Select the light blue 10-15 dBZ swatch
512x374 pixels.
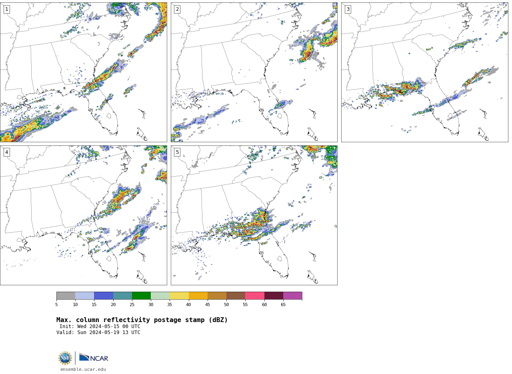(84, 296)
